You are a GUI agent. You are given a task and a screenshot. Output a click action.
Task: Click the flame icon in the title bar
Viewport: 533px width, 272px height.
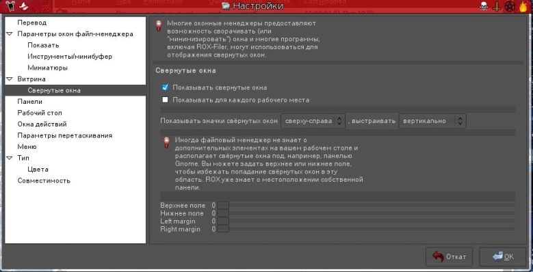pos(523,6)
